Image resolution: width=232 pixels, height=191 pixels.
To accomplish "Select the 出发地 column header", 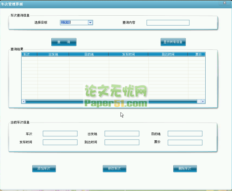I will click(x=53, y=54).
